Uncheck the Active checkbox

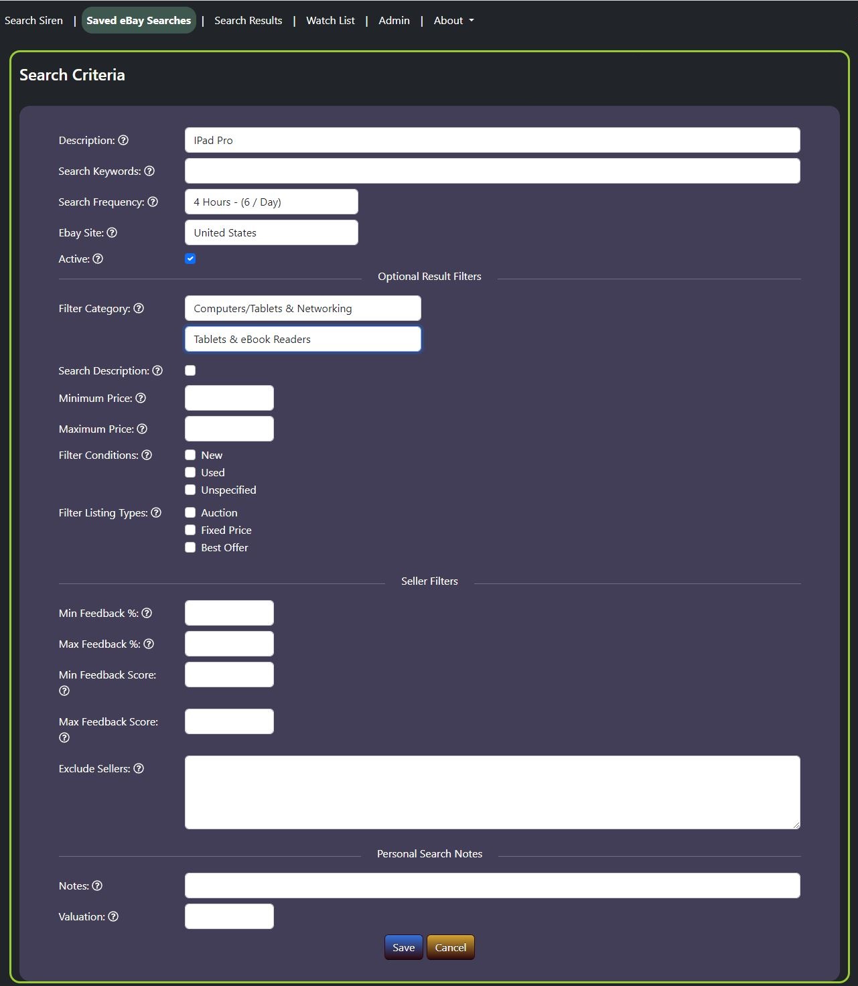190,259
